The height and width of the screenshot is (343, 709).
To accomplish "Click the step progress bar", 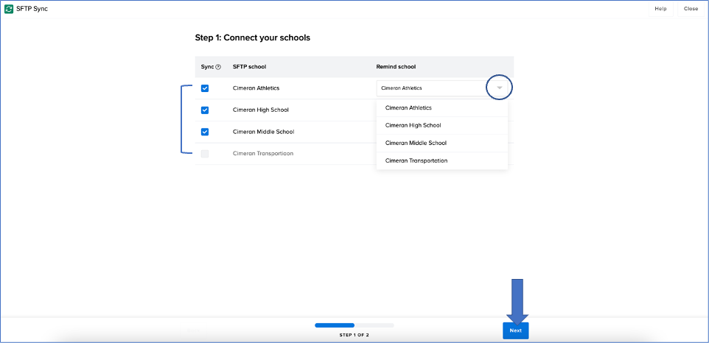I will (354, 325).
